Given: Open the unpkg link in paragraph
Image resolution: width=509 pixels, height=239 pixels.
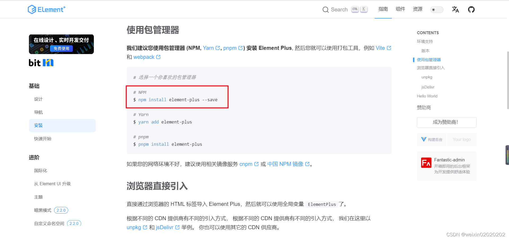Looking at the screenshot, I should 137,227.
